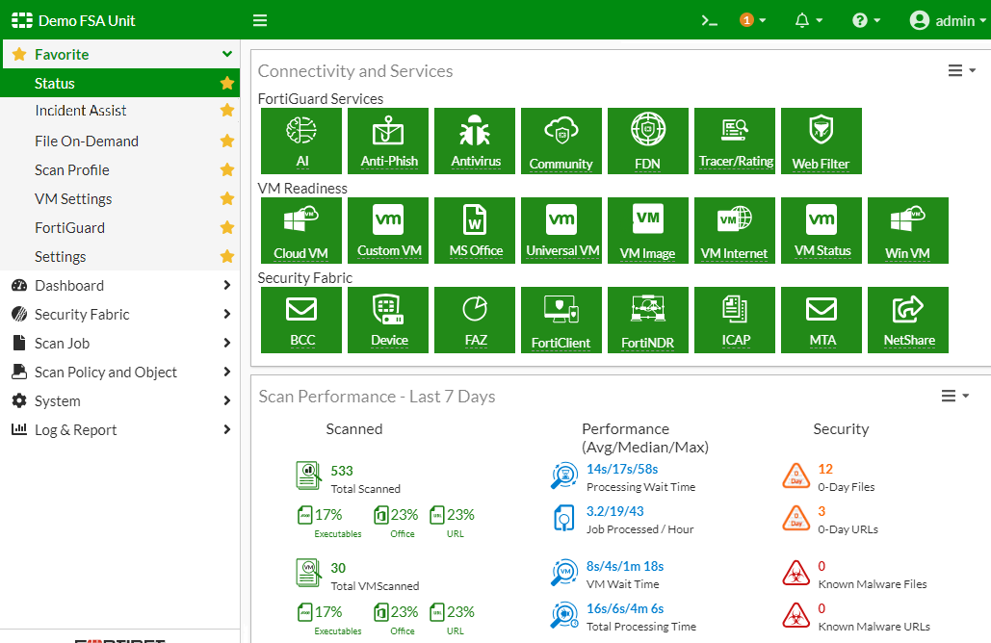
Task: Open the CLI console icon in the header
Action: coord(709,19)
